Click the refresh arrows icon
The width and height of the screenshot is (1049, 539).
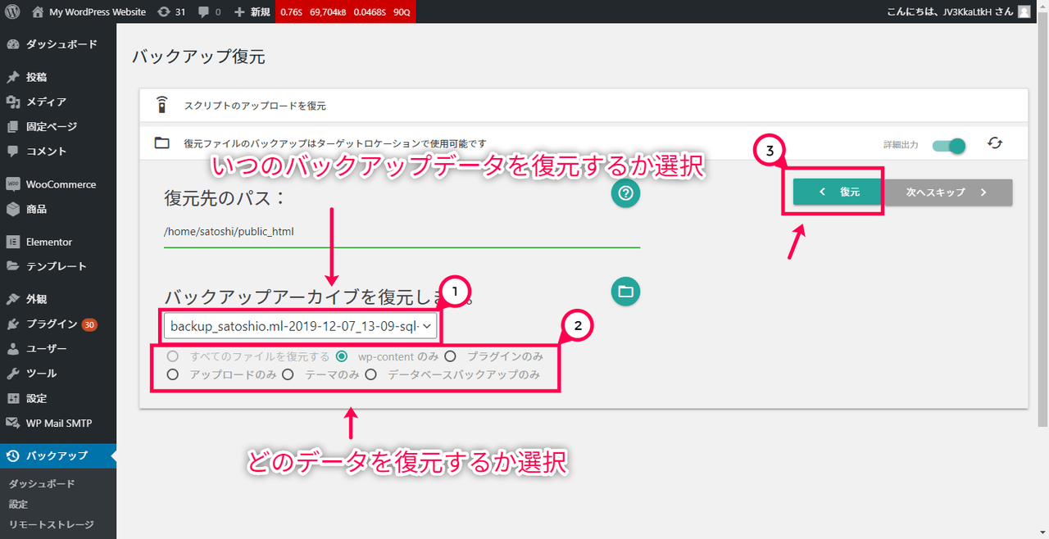pyautogui.click(x=995, y=143)
